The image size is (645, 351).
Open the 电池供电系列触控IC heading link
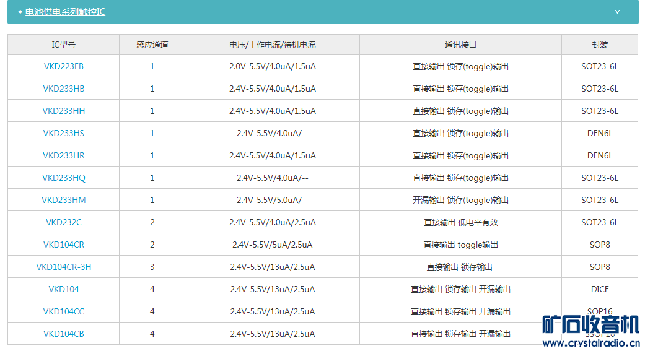[x=65, y=12]
